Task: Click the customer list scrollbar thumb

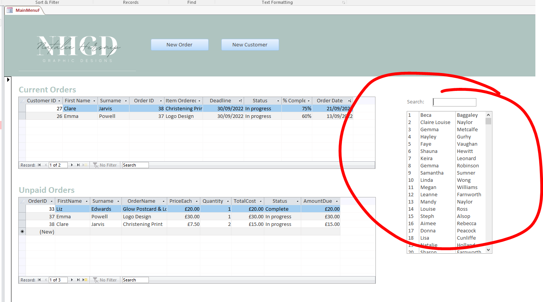Action: point(489,121)
